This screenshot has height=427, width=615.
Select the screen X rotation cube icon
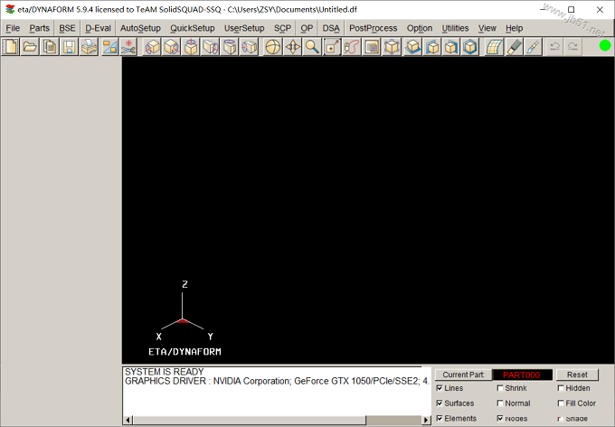210,47
